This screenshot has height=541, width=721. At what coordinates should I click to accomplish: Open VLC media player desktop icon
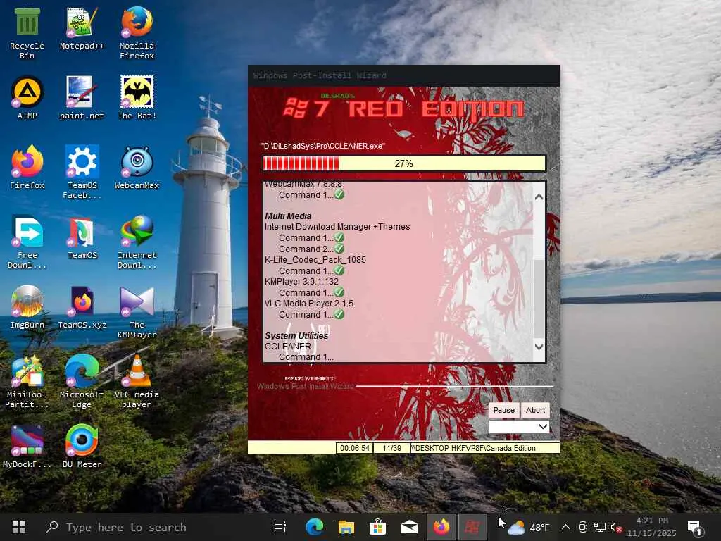137,382
